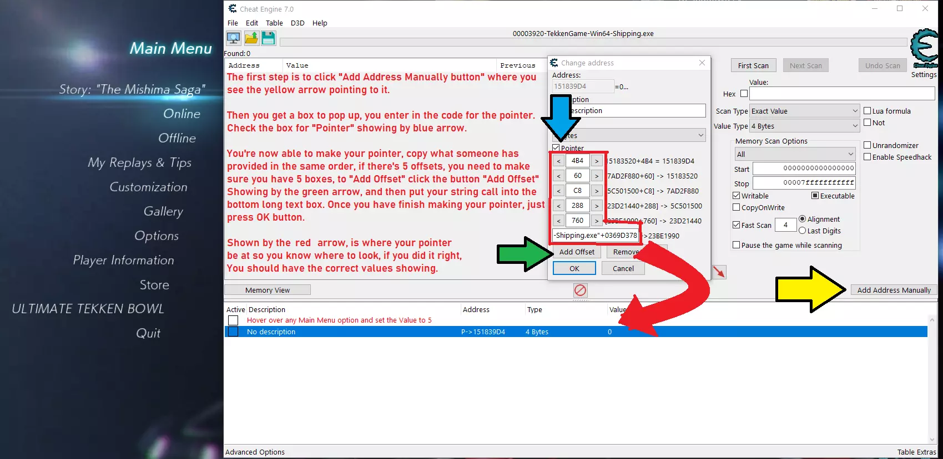This screenshot has height=459, width=943.
Task: Click the right arrow beside offset C8
Action: 597,191
